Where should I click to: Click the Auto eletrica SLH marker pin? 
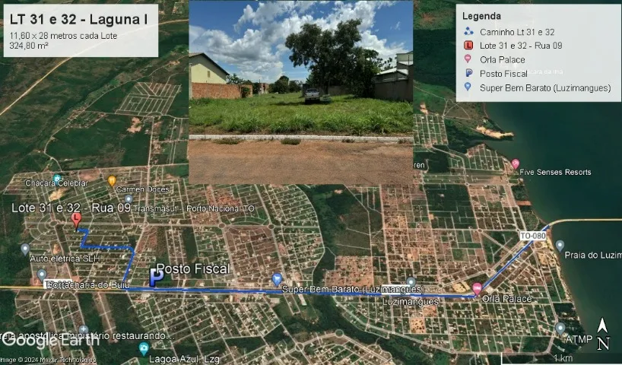click(25, 249)
